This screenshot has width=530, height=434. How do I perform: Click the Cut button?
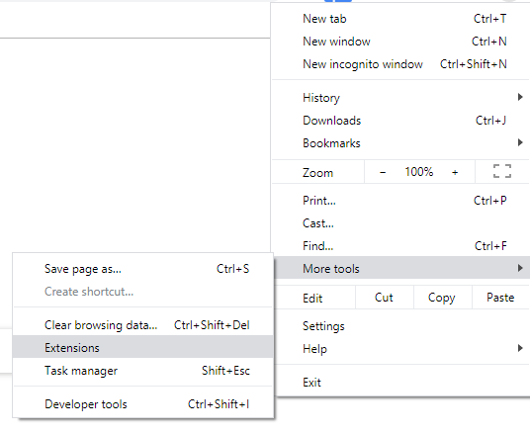[x=384, y=298]
